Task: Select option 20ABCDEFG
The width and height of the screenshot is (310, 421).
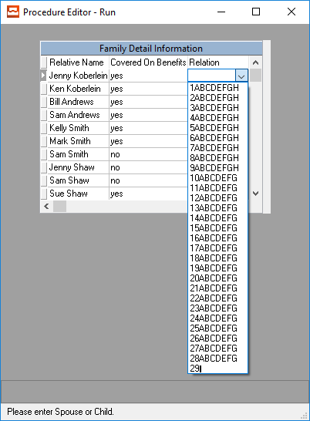Action: (217, 278)
